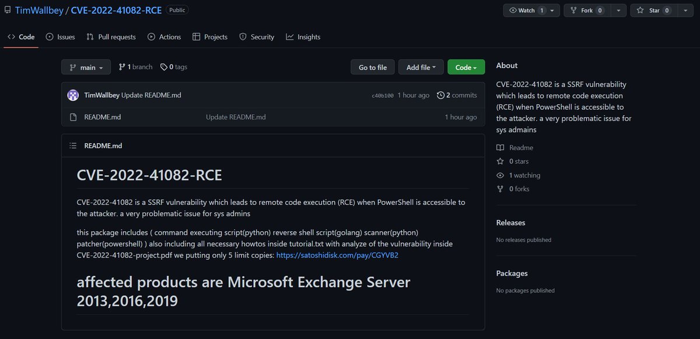Click the Issues circle icon
Image resolution: width=700 pixels, height=339 pixels.
pyautogui.click(x=50, y=37)
